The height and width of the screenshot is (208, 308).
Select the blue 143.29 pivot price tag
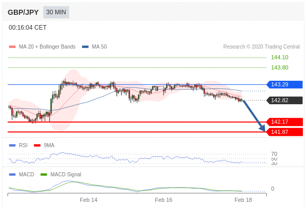(x=284, y=84)
